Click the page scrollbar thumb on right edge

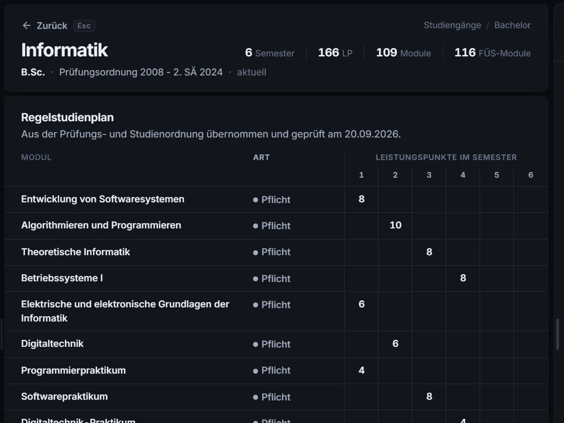(x=557, y=334)
